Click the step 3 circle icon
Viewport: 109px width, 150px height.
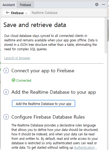[x=6, y=117]
